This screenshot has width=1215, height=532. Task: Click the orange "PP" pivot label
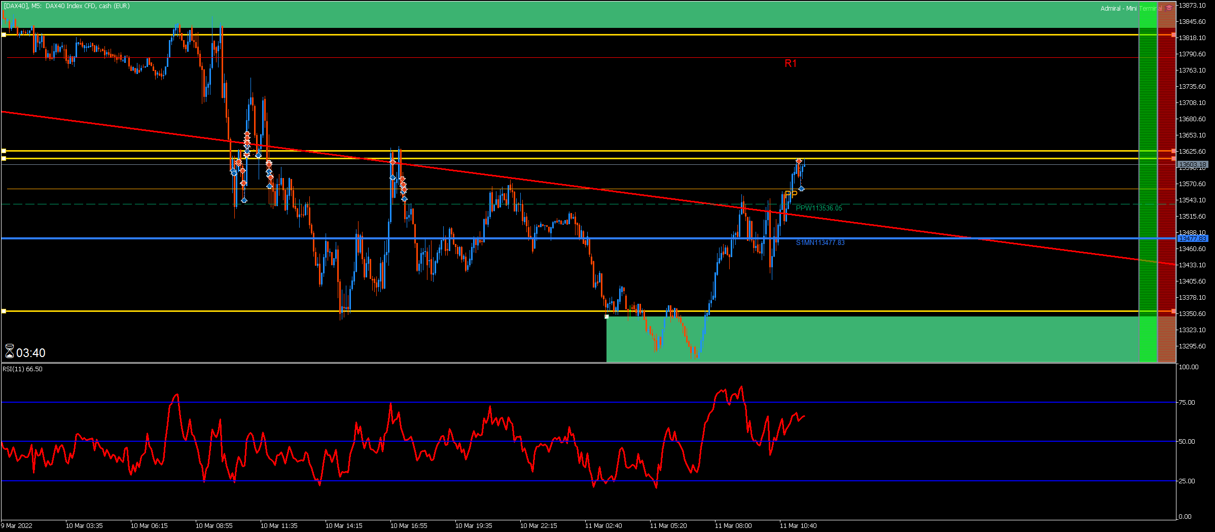pos(791,194)
